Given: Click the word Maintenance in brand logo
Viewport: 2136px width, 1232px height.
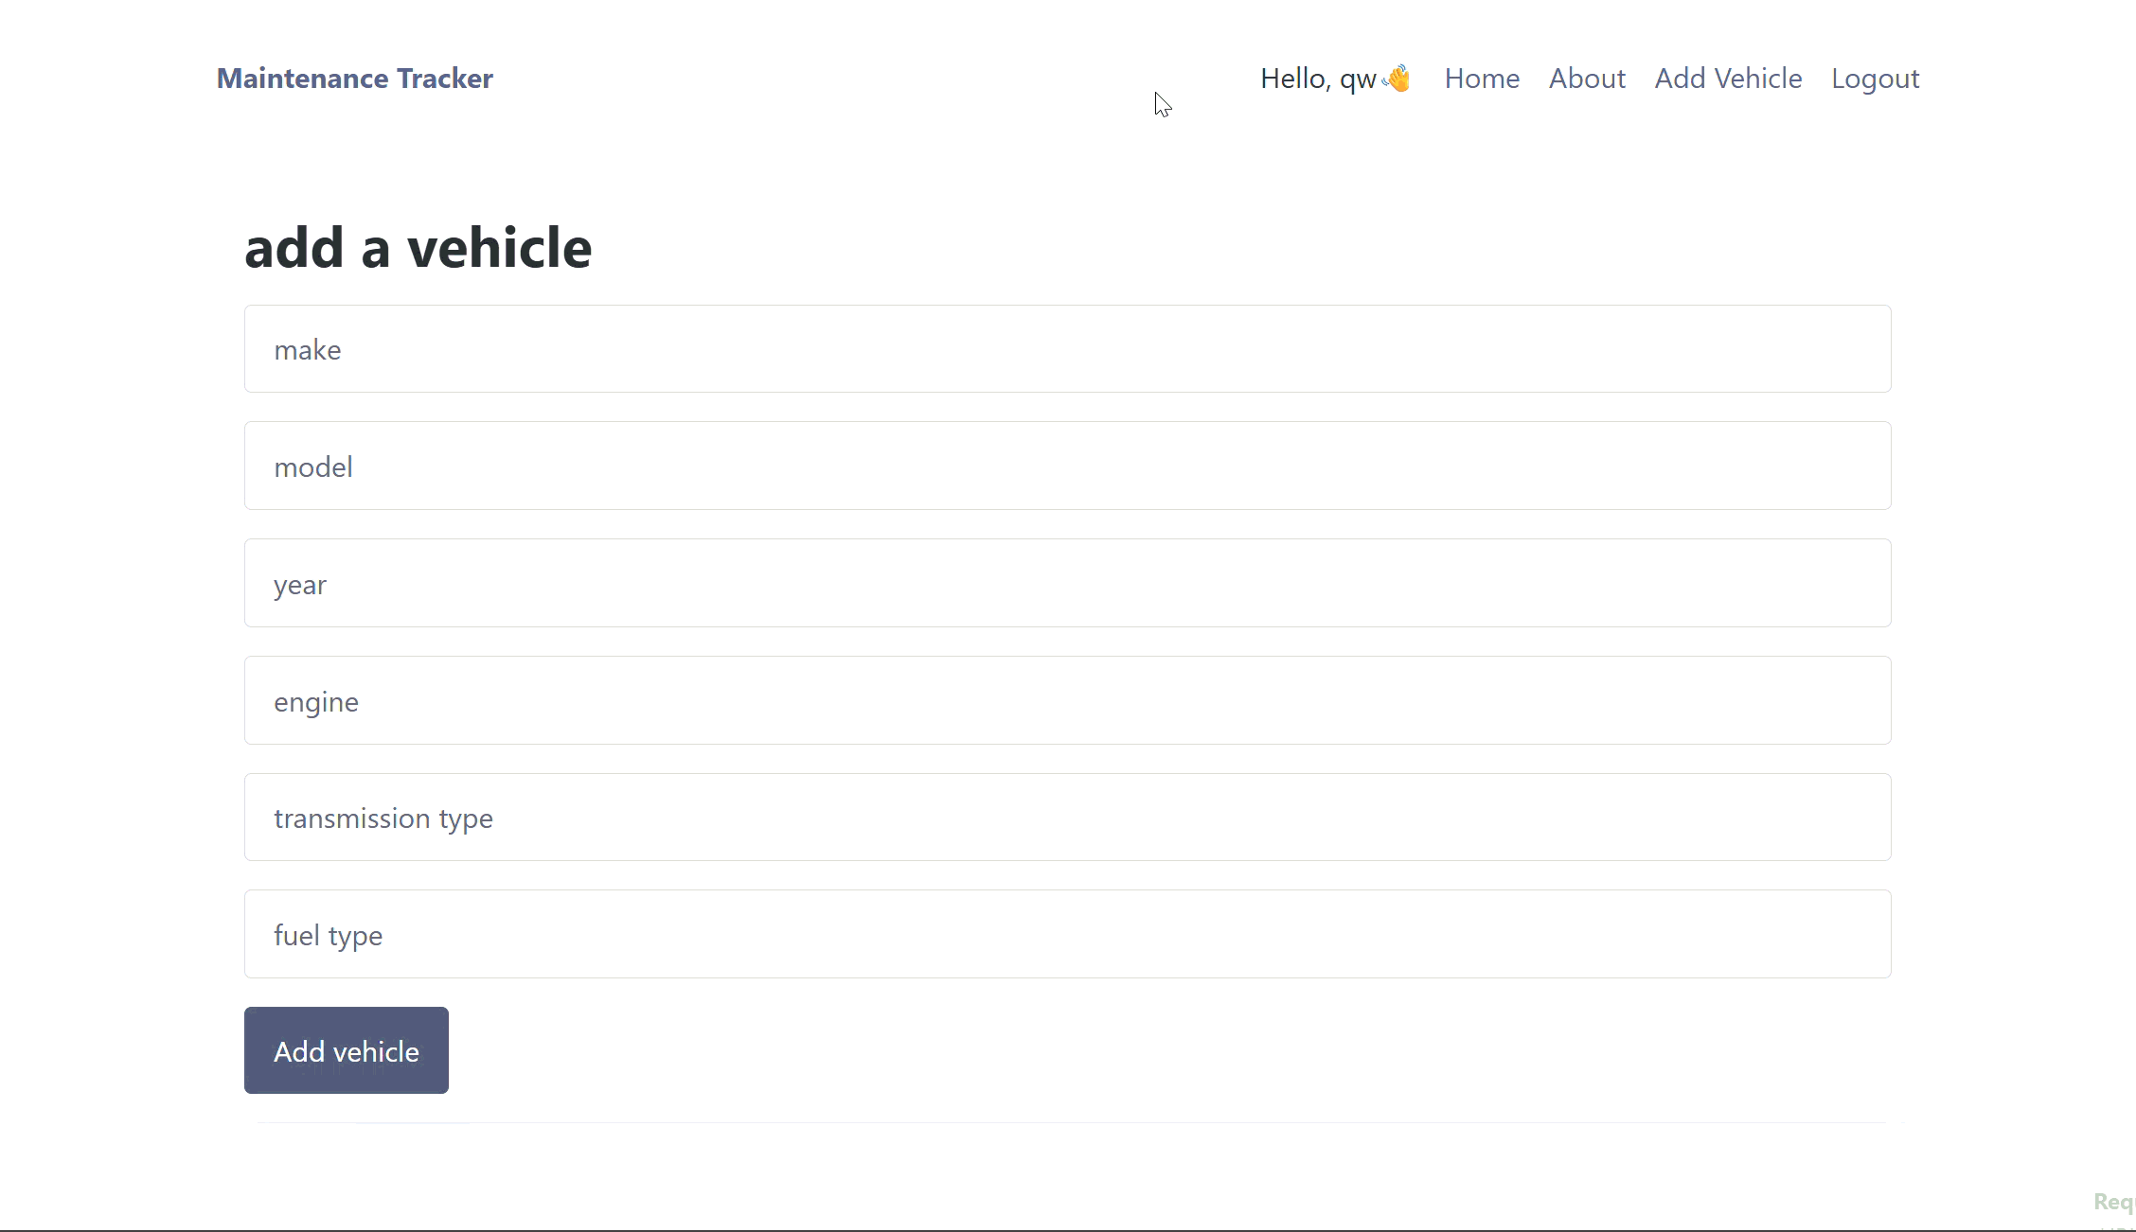Looking at the screenshot, I should 302,79.
